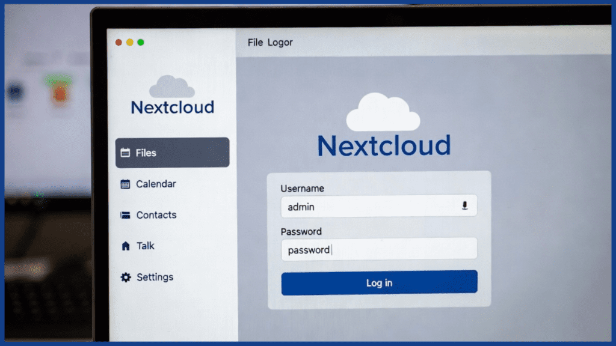
Task: Select the Calendar entry in the sidebar
Action: 155,184
